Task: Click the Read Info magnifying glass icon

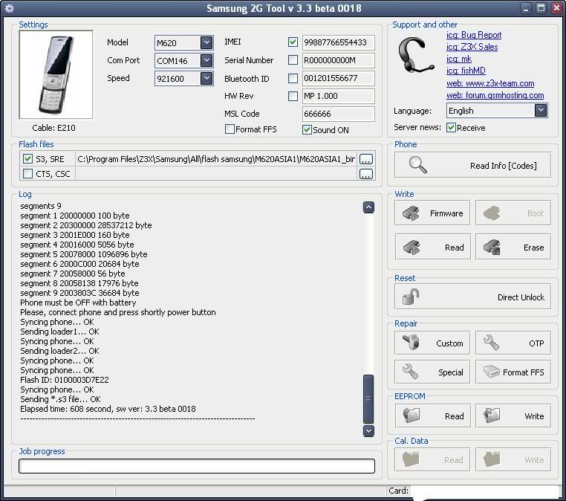Action: pos(418,165)
